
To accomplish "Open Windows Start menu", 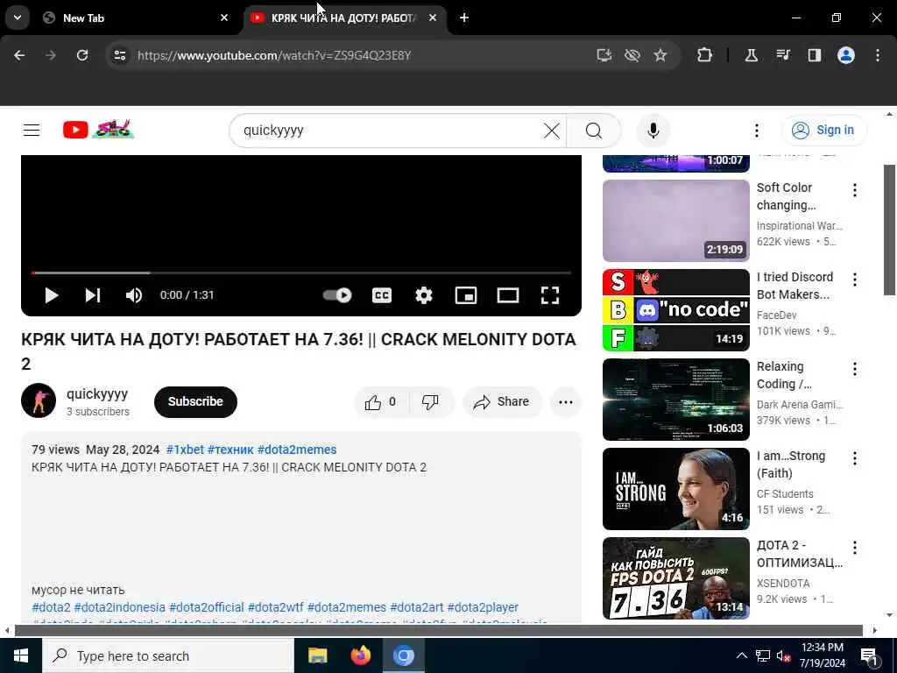I will click(21, 655).
